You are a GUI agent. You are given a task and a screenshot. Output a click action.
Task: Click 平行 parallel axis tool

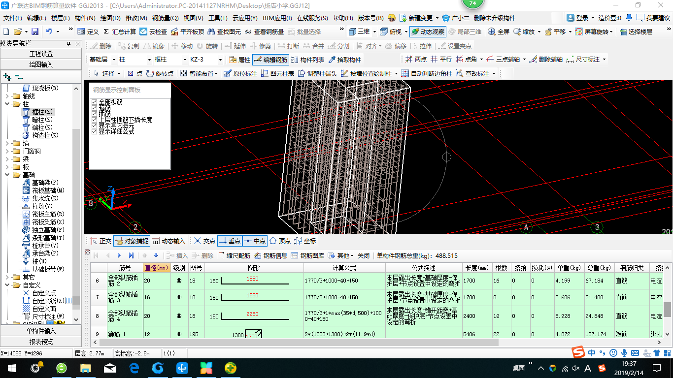[441, 59]
